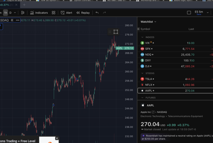This screenshot has height=143, width=213.
Task: Click Telecommunications Equipment industry link
Action: (185, 116)
